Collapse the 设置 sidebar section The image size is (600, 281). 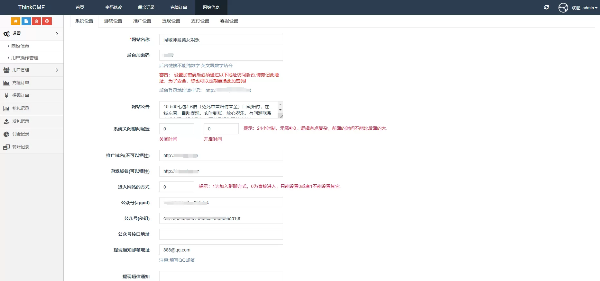pyautogui.click(x=32, y=34)
